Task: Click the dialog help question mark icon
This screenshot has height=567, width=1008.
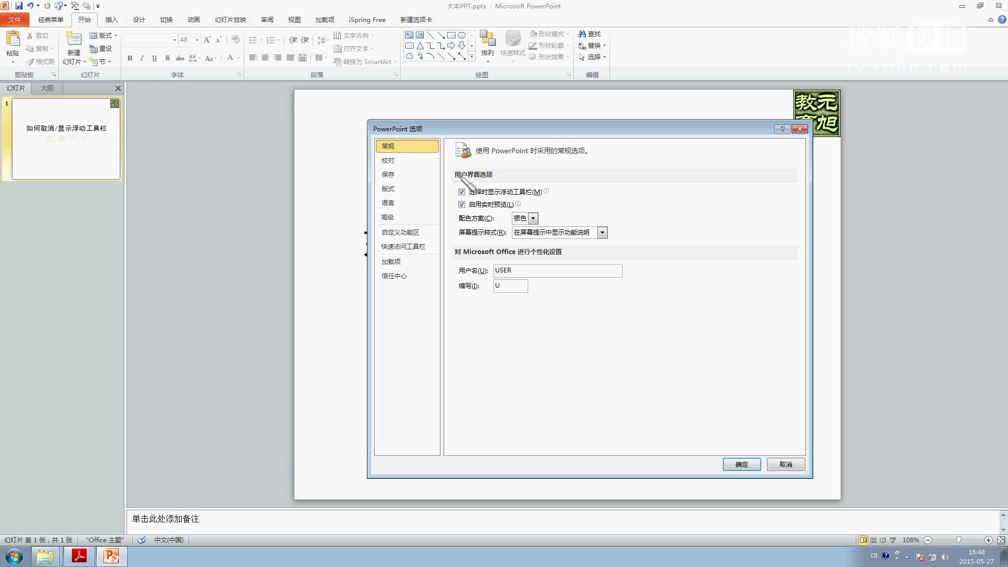Action: pyautogui.click(x=782, y=129)
